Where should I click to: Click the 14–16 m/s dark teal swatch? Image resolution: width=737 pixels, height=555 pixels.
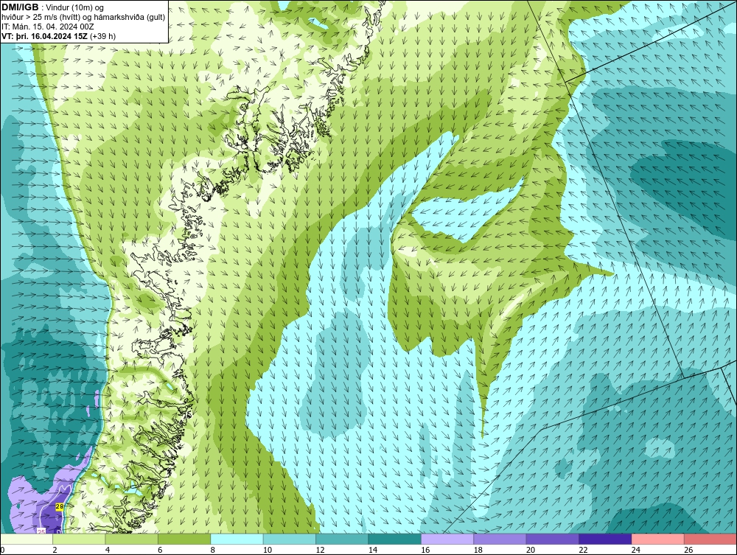tap(395, 539)
